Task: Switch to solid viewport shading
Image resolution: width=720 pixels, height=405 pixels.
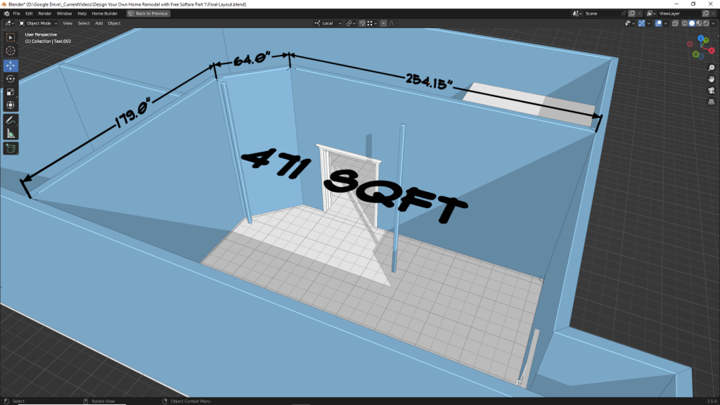Action: [692, 23]
